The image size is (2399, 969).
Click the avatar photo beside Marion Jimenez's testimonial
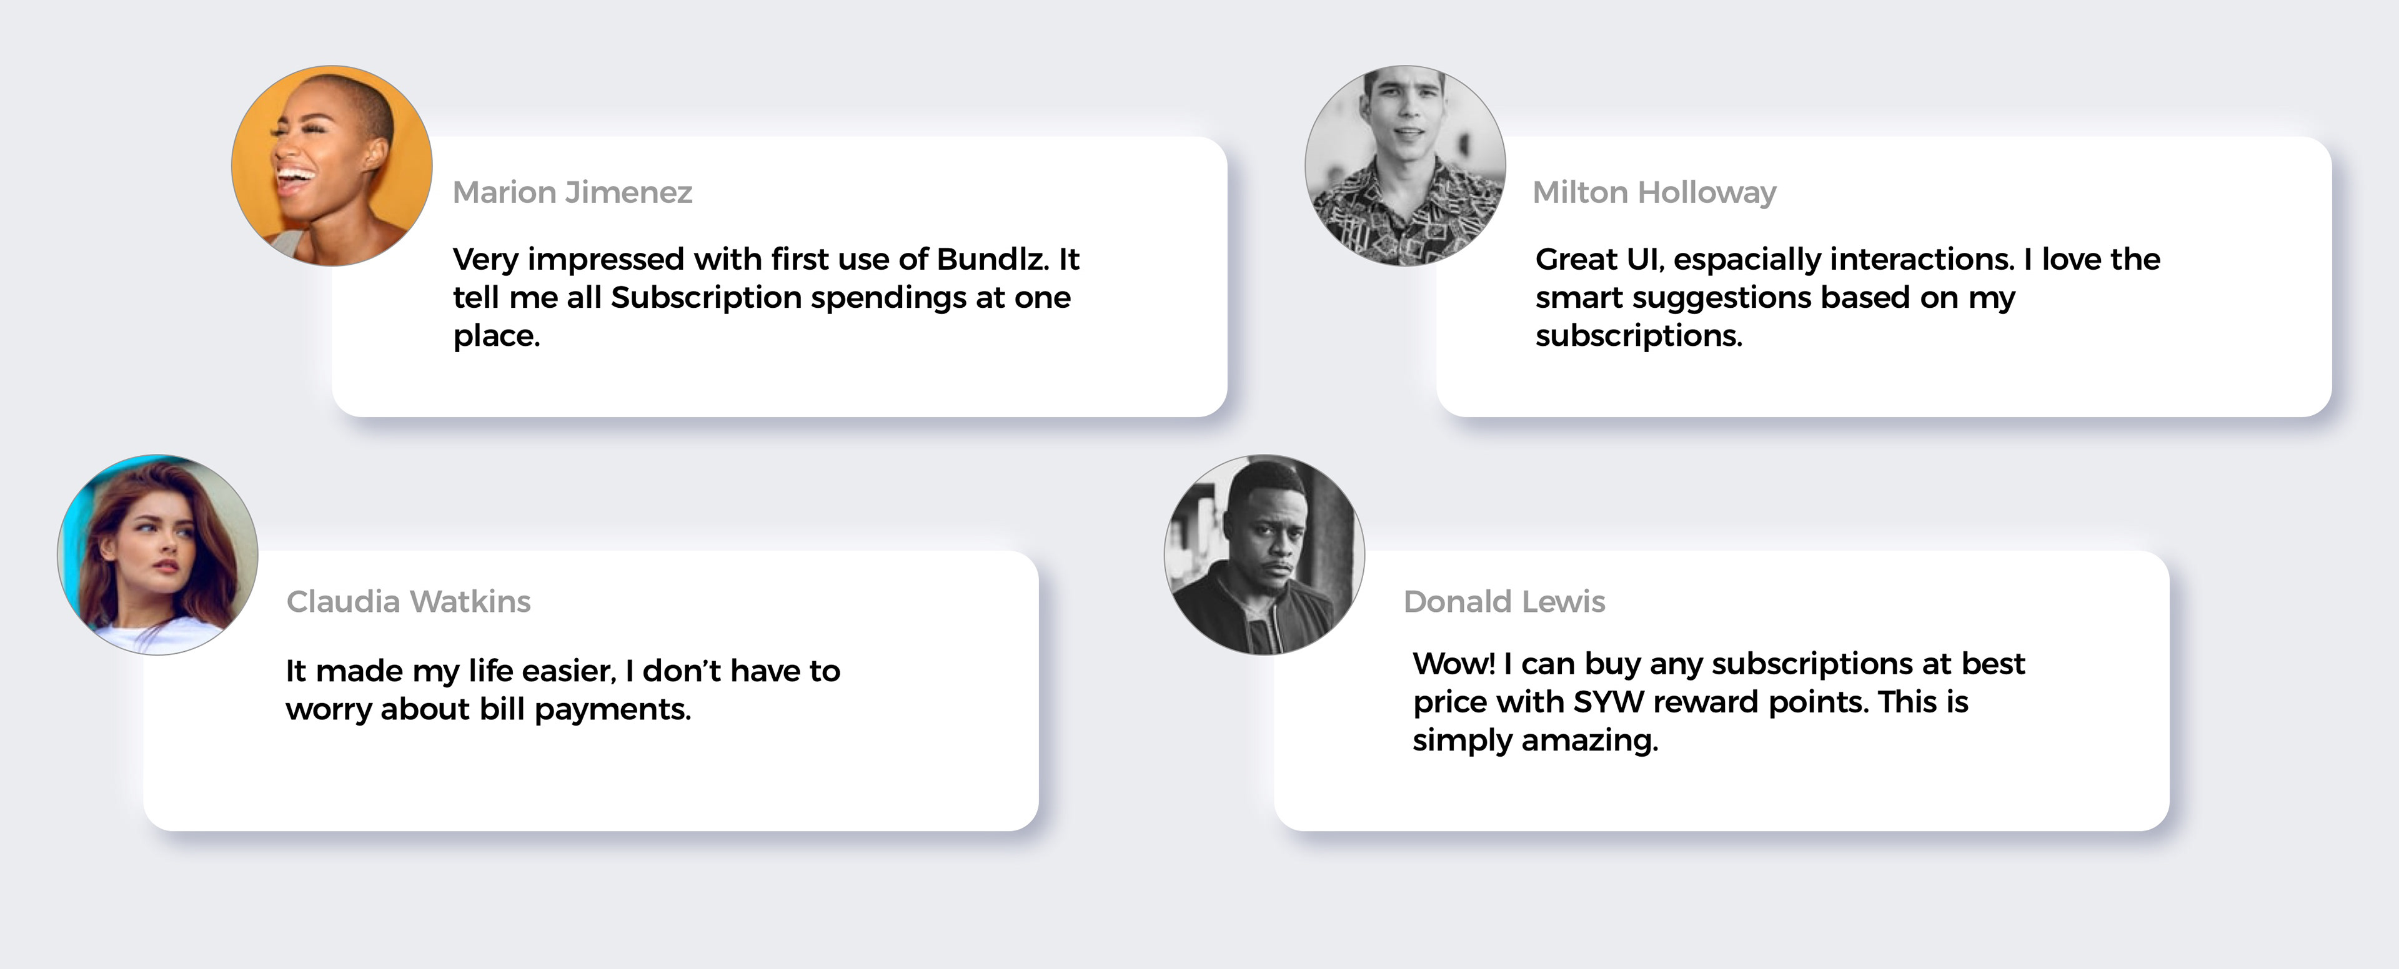(x=332, y=165)
